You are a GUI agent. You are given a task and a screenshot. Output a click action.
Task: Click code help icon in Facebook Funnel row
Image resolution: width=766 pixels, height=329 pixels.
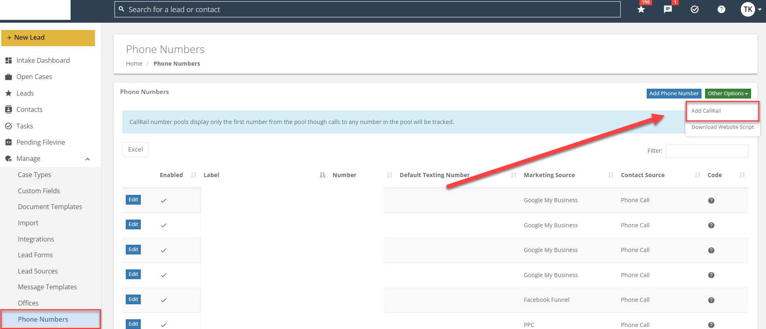711,300
